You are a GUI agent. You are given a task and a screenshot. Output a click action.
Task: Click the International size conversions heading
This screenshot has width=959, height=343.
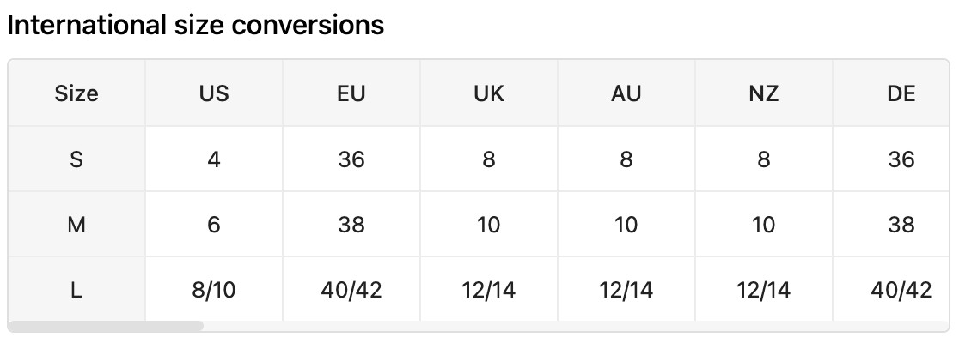(195, 25)
